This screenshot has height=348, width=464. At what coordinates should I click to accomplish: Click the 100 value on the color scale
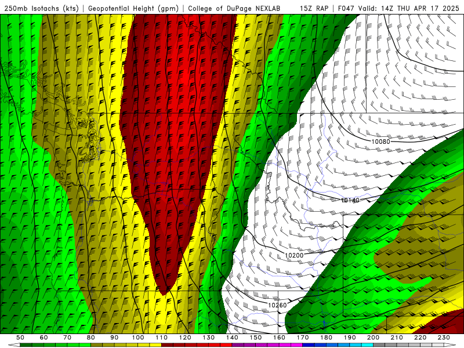(138, 338)
